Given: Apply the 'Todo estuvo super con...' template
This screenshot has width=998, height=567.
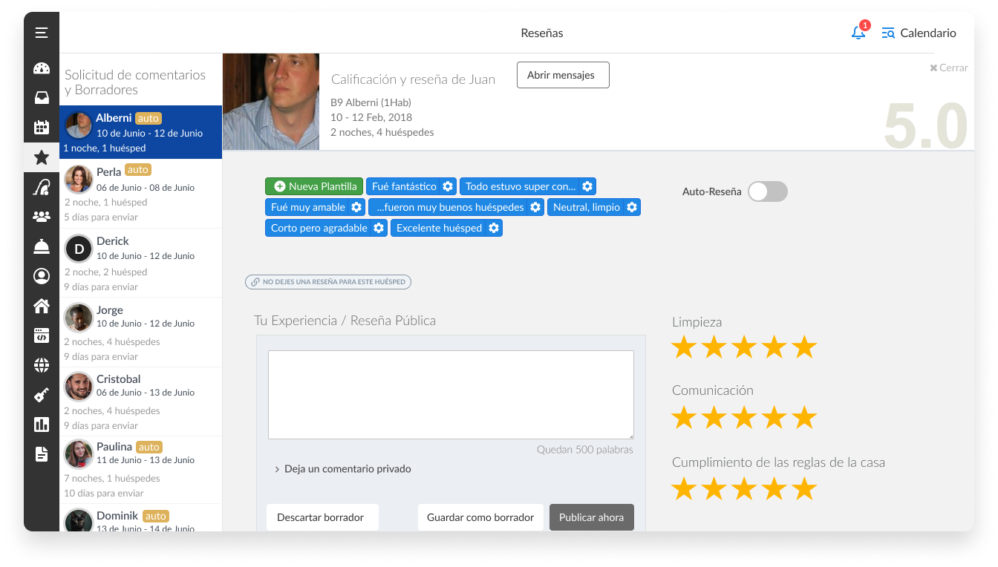Looking at the screenshot, I should (x=520, y=186).
